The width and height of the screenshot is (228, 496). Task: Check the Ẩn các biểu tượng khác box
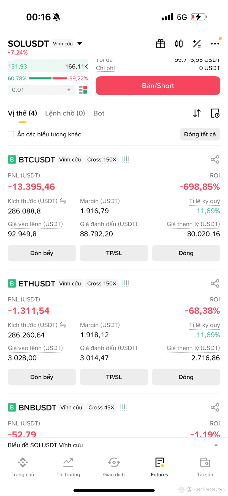[x=11, y=134]
